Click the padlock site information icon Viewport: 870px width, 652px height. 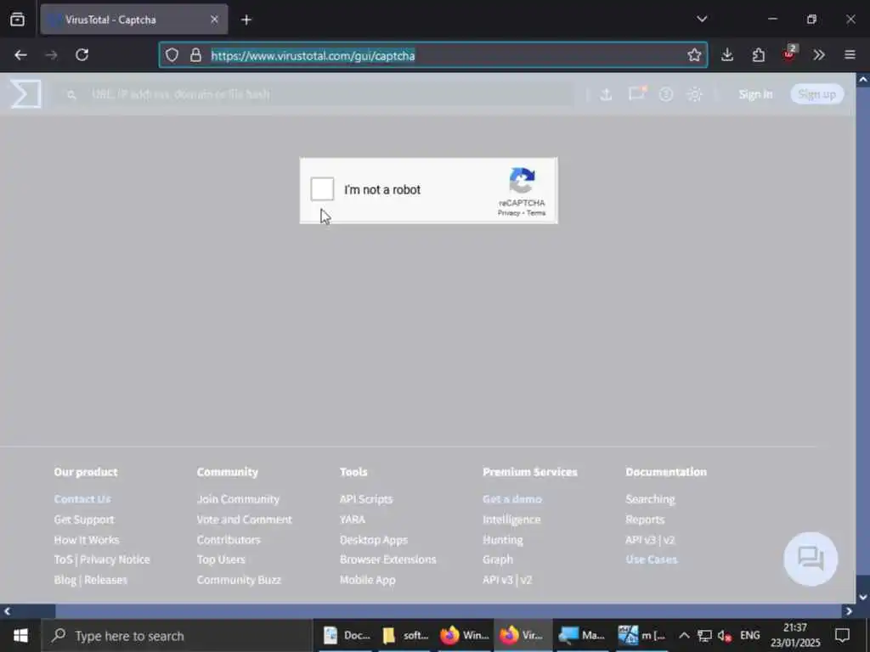coord(195,55)
